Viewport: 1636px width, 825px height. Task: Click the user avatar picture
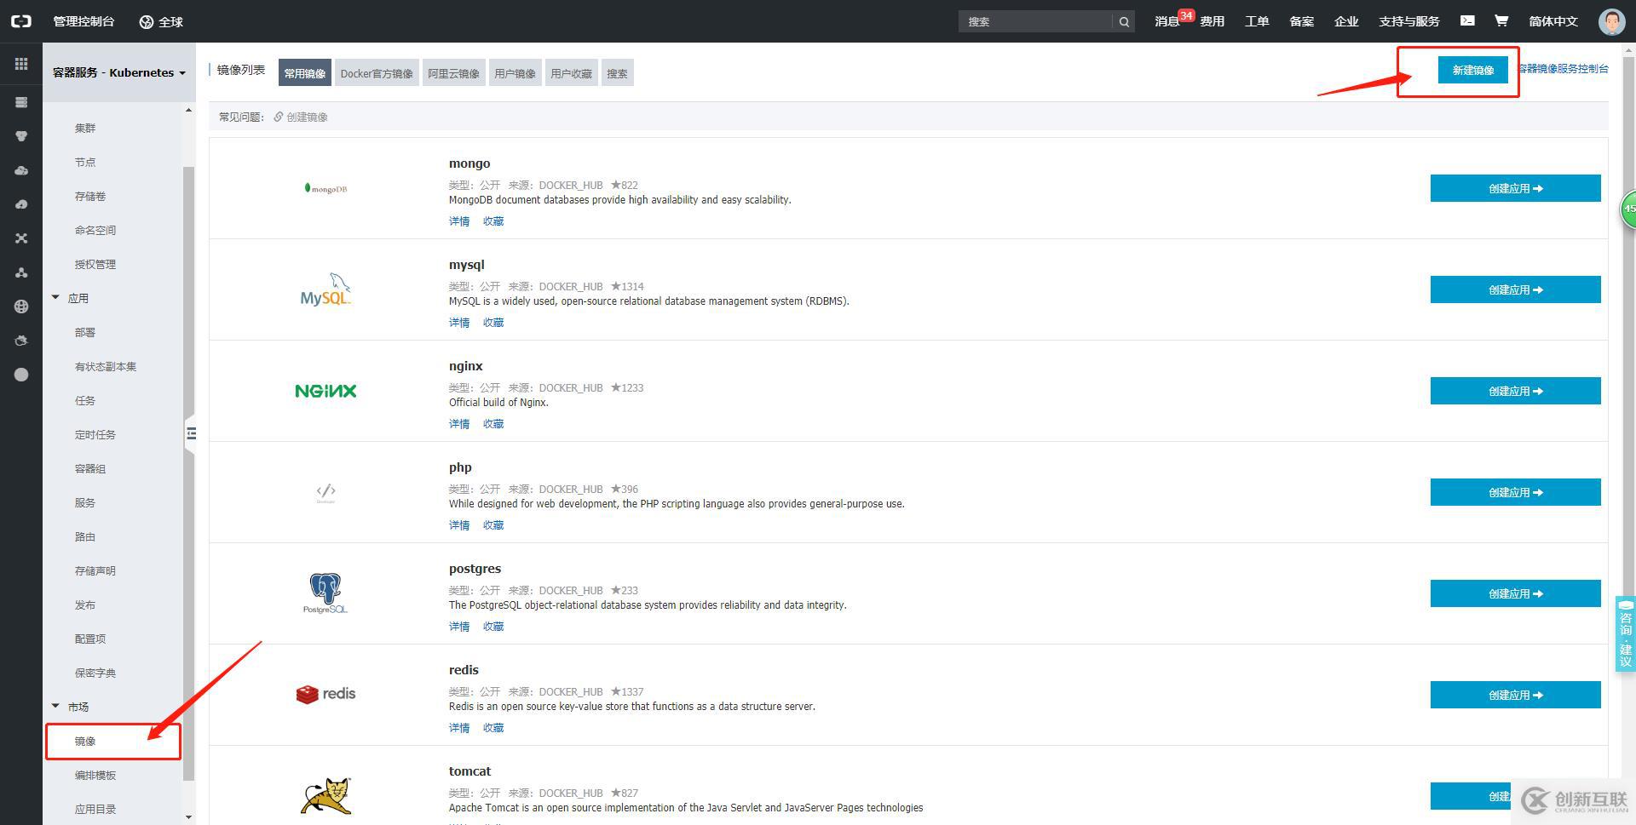pyautogui.click(x=1611, y=21)
